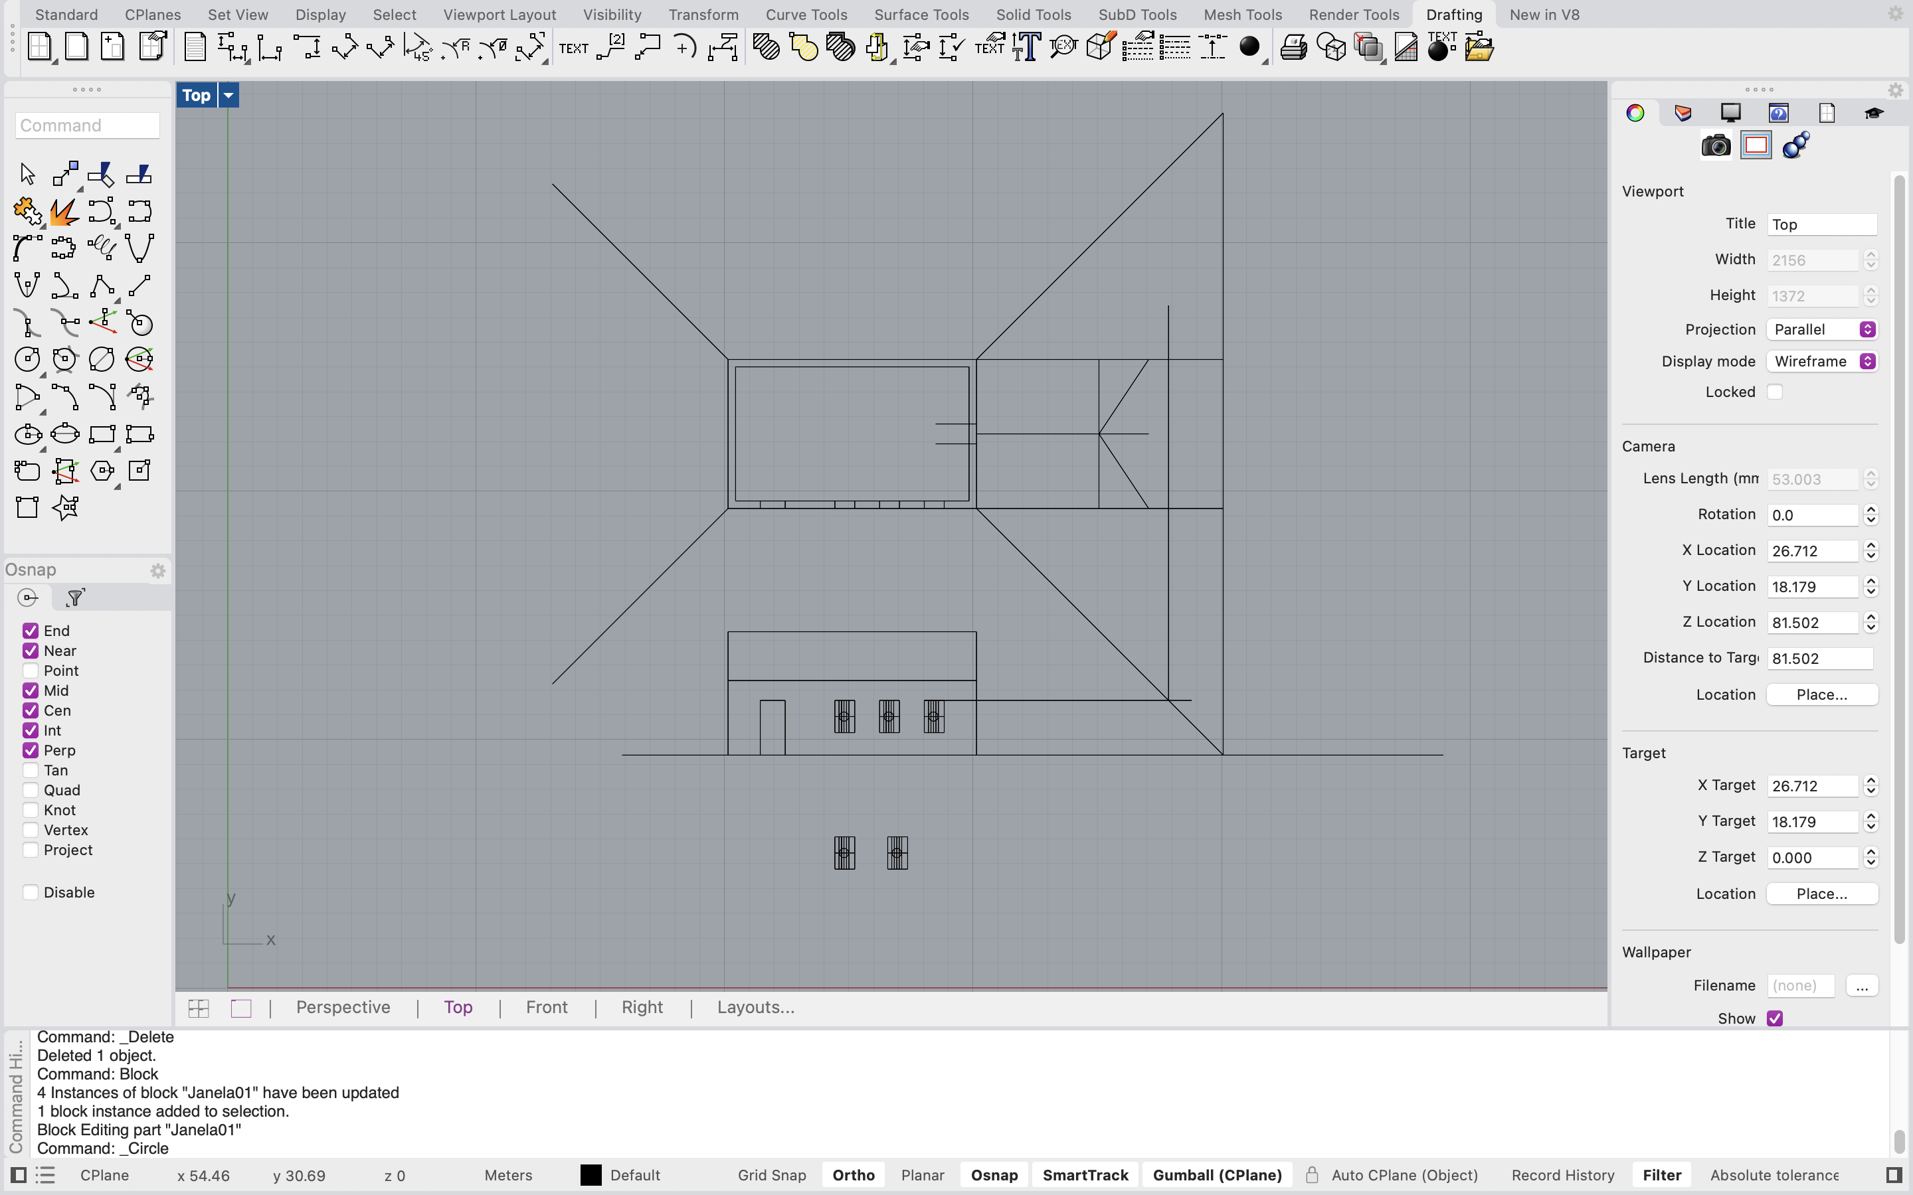Enable the Tan osnap checkbox
The image size is (1913, 1195).
point(31,770)
